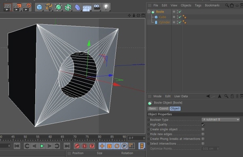Click Attribute Manager back arrow
Screen dimensions: 243x157
(208, 96)
